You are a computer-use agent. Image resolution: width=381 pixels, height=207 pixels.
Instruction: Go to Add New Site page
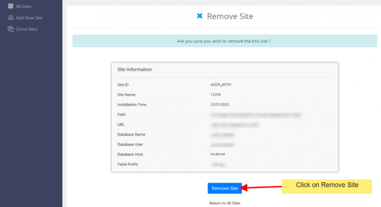pos(29,17)
